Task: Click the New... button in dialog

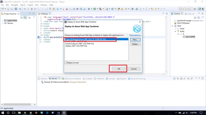Action: pyautogui.click(x=135, y=40)
